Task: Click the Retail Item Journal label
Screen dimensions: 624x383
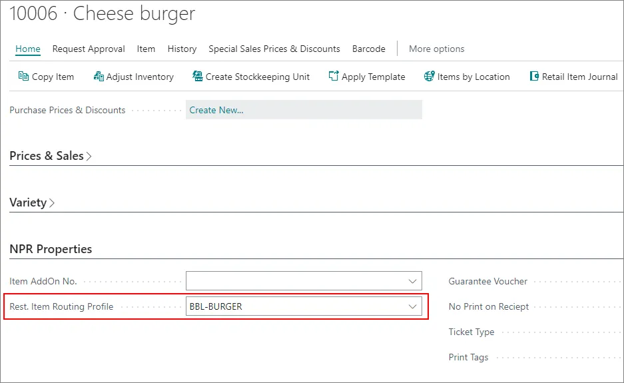Action: (579, 77)
